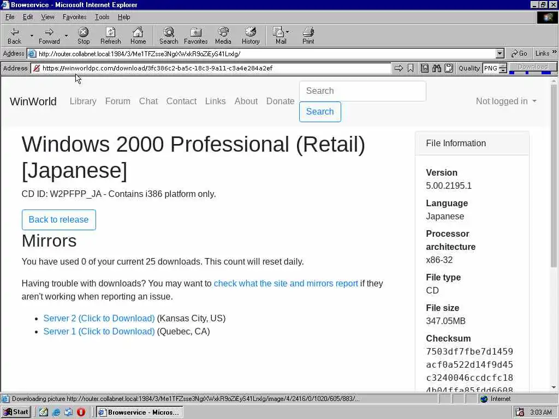The height and width of the screenshot is (419, 559).
Task: Open the WinWorld Library page
Action: click(x=83, y=101)
